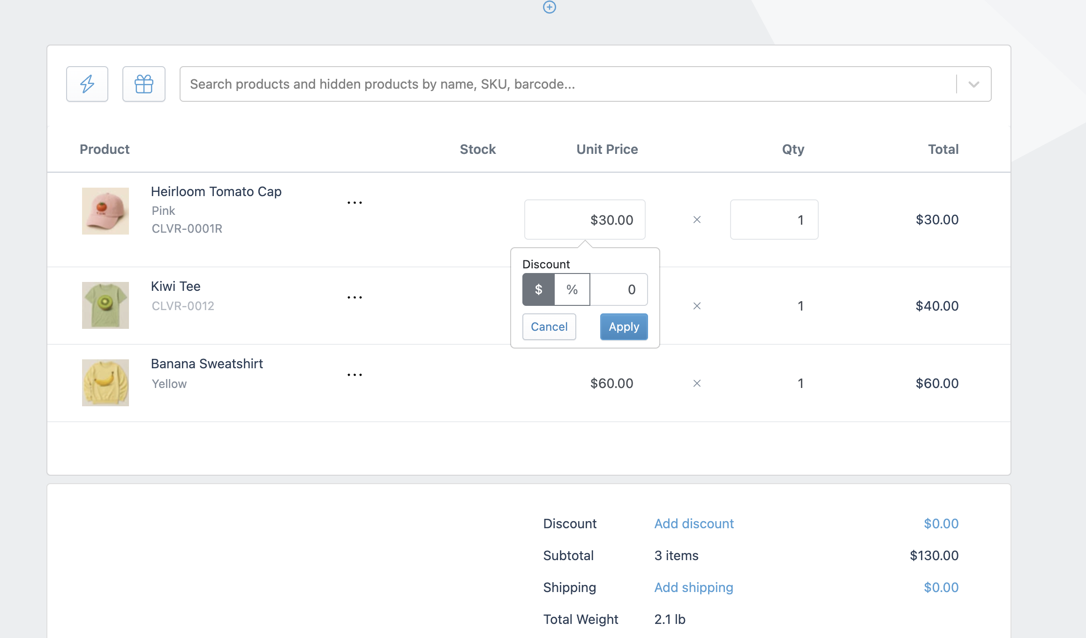Open overflow menu for Heirloom Tomato Cap
Screen dimensions: 1086x638
tap(355, 202)
